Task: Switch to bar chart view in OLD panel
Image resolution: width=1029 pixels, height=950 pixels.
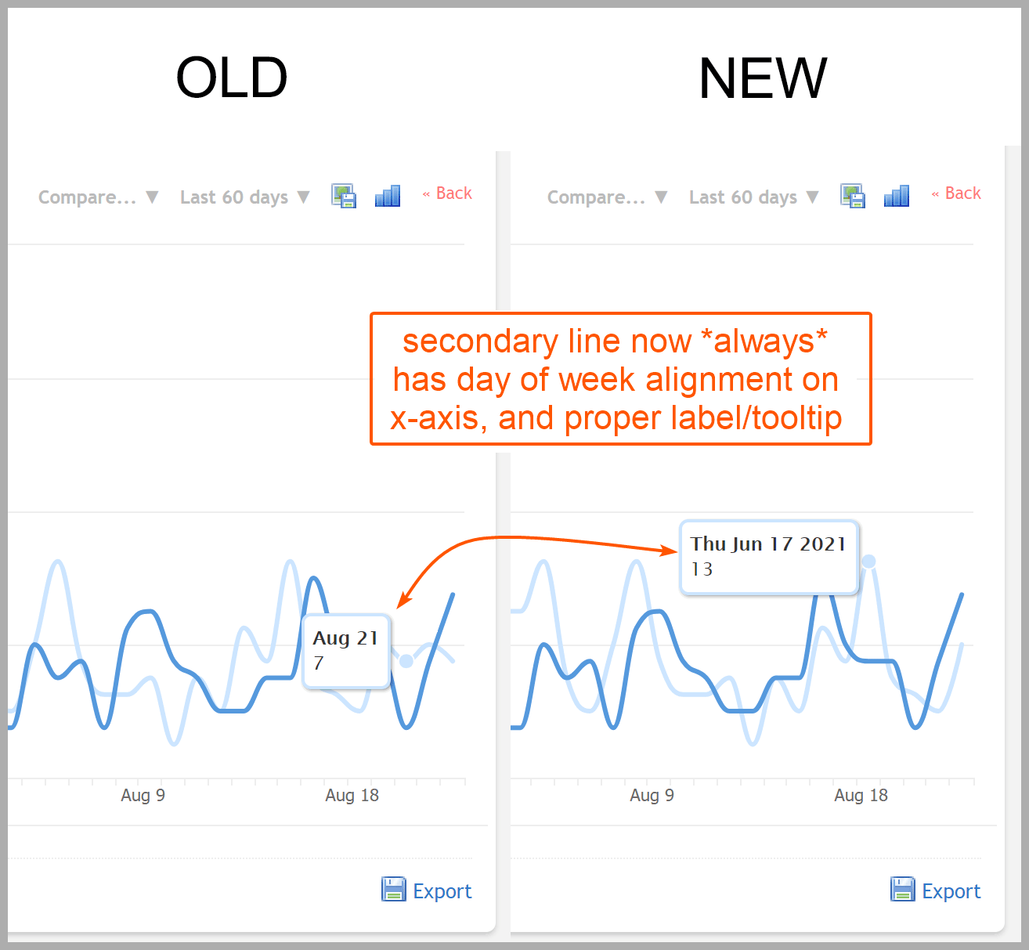Action: 388,196
